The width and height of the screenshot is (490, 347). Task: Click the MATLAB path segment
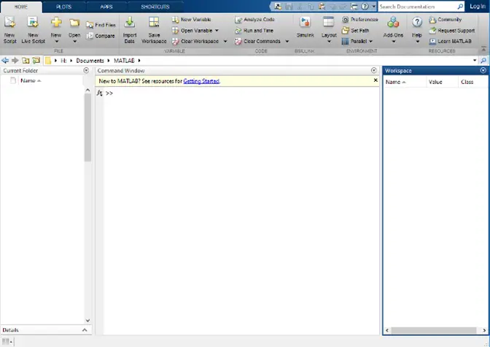pos(124,61)
